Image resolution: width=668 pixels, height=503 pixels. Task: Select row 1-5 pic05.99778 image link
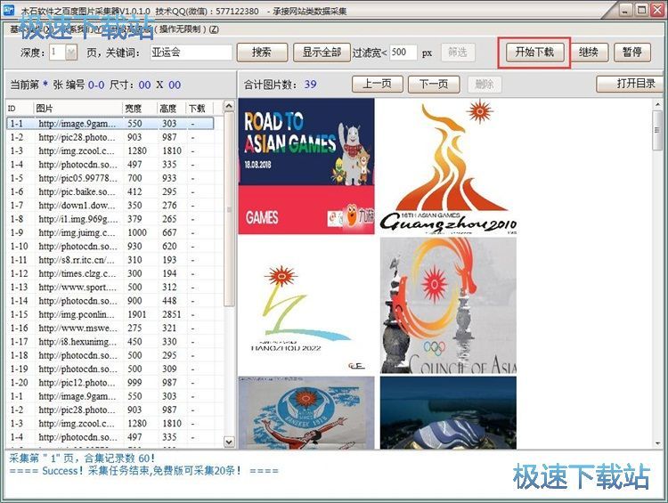(110, 178)
